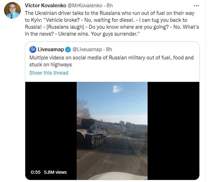Open Victor Kovalenko's profile avatar
Screen dimensions: 208x182
point(12,10)
